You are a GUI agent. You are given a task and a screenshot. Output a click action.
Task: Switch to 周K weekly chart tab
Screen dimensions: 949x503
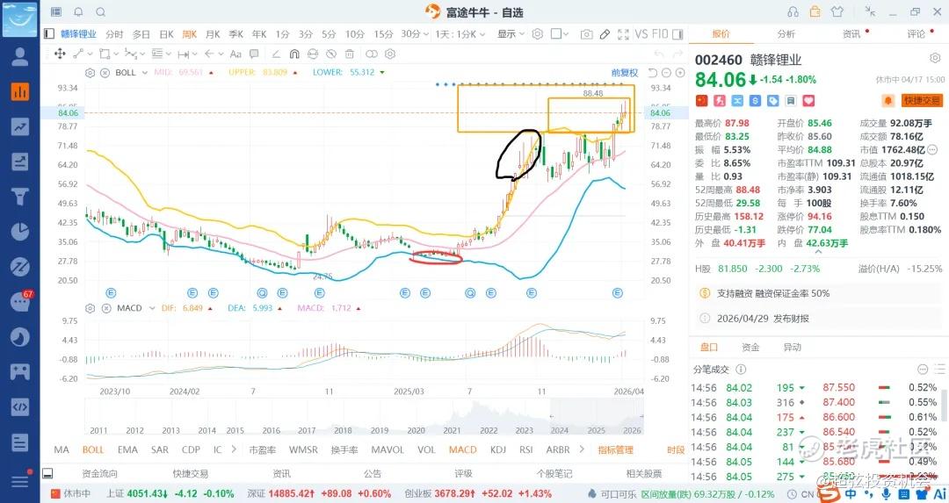click(190, 34)
